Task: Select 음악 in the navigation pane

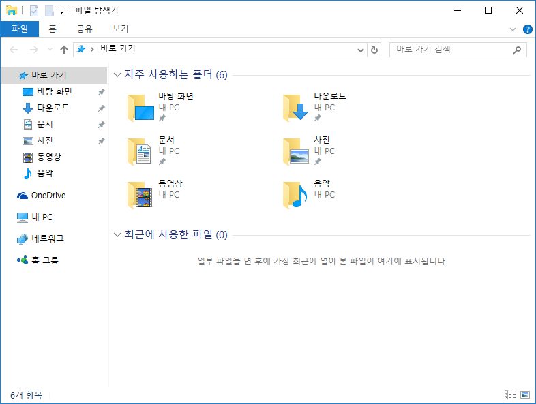Action: tap(54, 174)
